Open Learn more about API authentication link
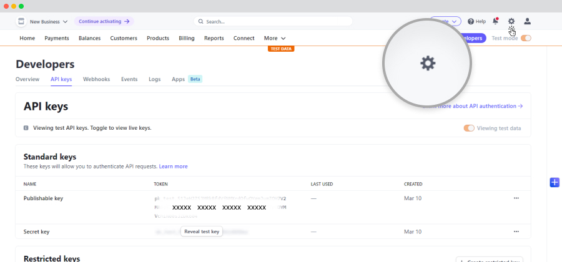Image resolution: width=562 pixels, height=262 pixels. [473, 106]
